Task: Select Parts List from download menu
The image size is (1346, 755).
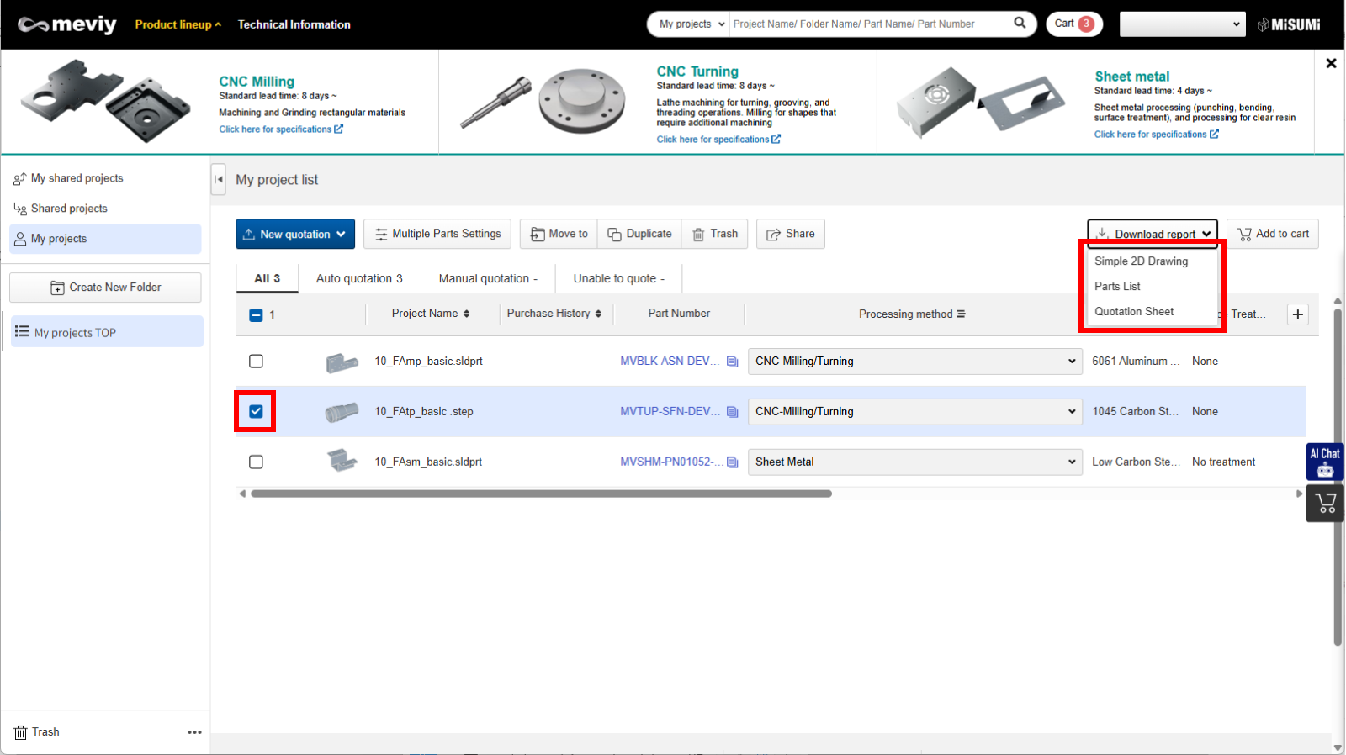Action: click(1117, 287)
